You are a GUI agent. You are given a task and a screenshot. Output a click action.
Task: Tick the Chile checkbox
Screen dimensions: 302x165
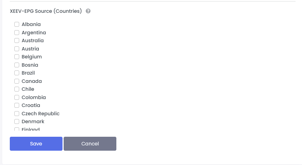tap(17, 89)
